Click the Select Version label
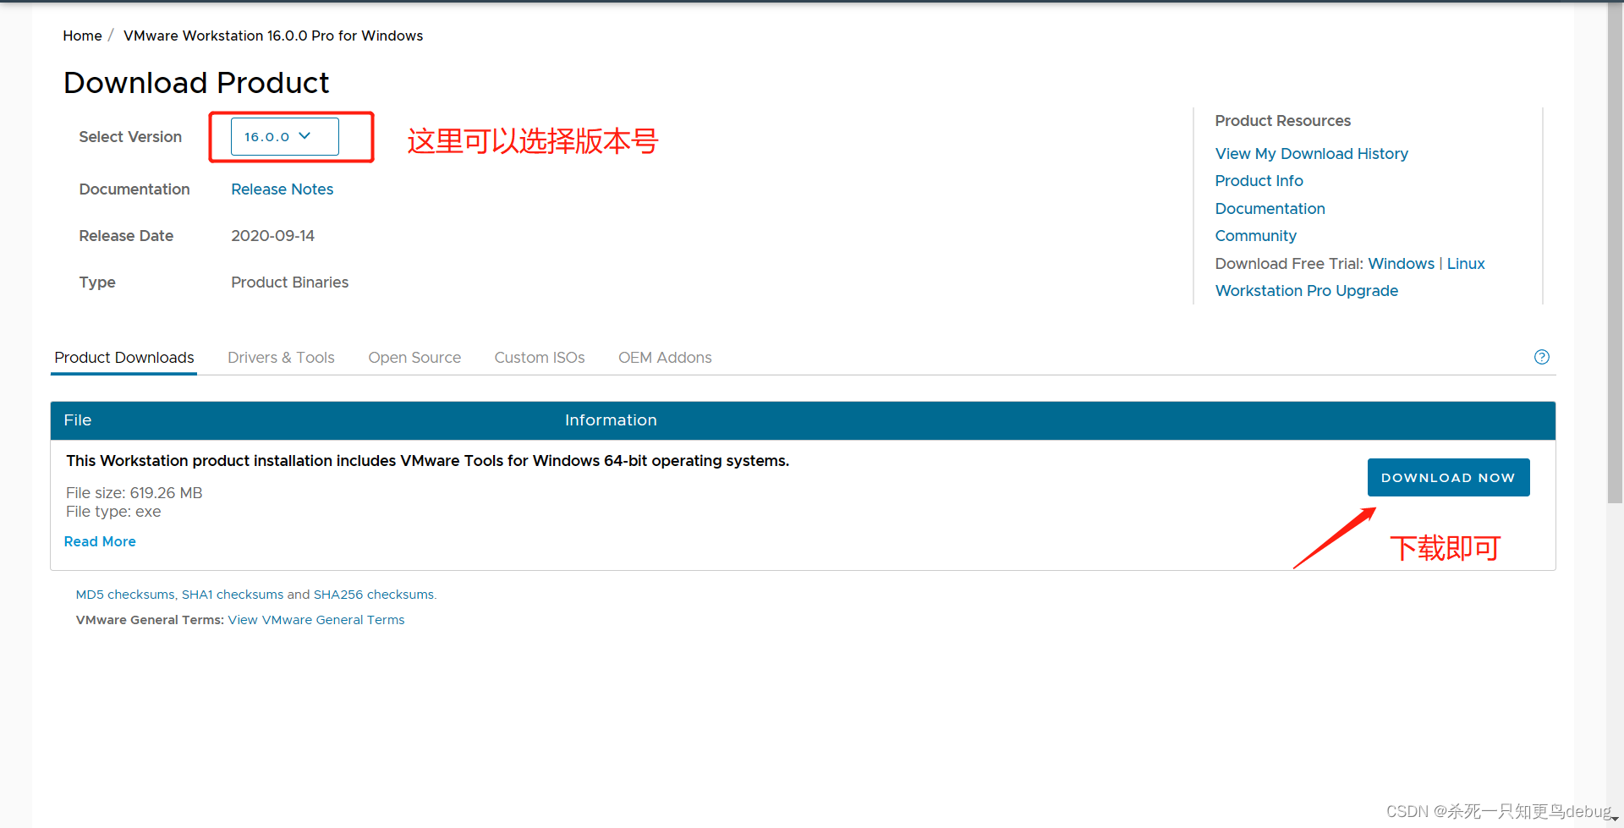The image size is (1624, 828). click(130, 137)
